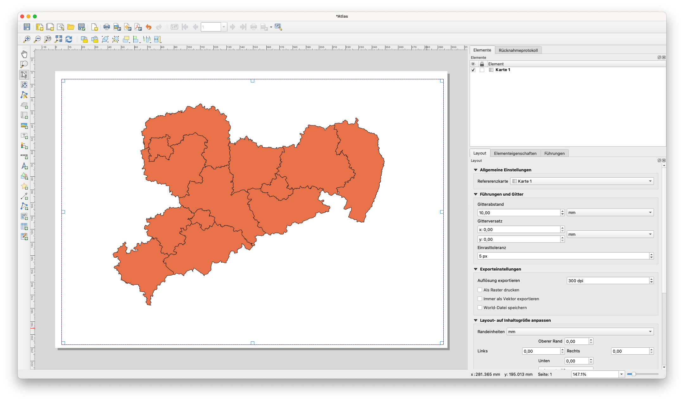Enable World-Datei speichern
This screenshot has width=684, height=402.
(x=480, y=308)
